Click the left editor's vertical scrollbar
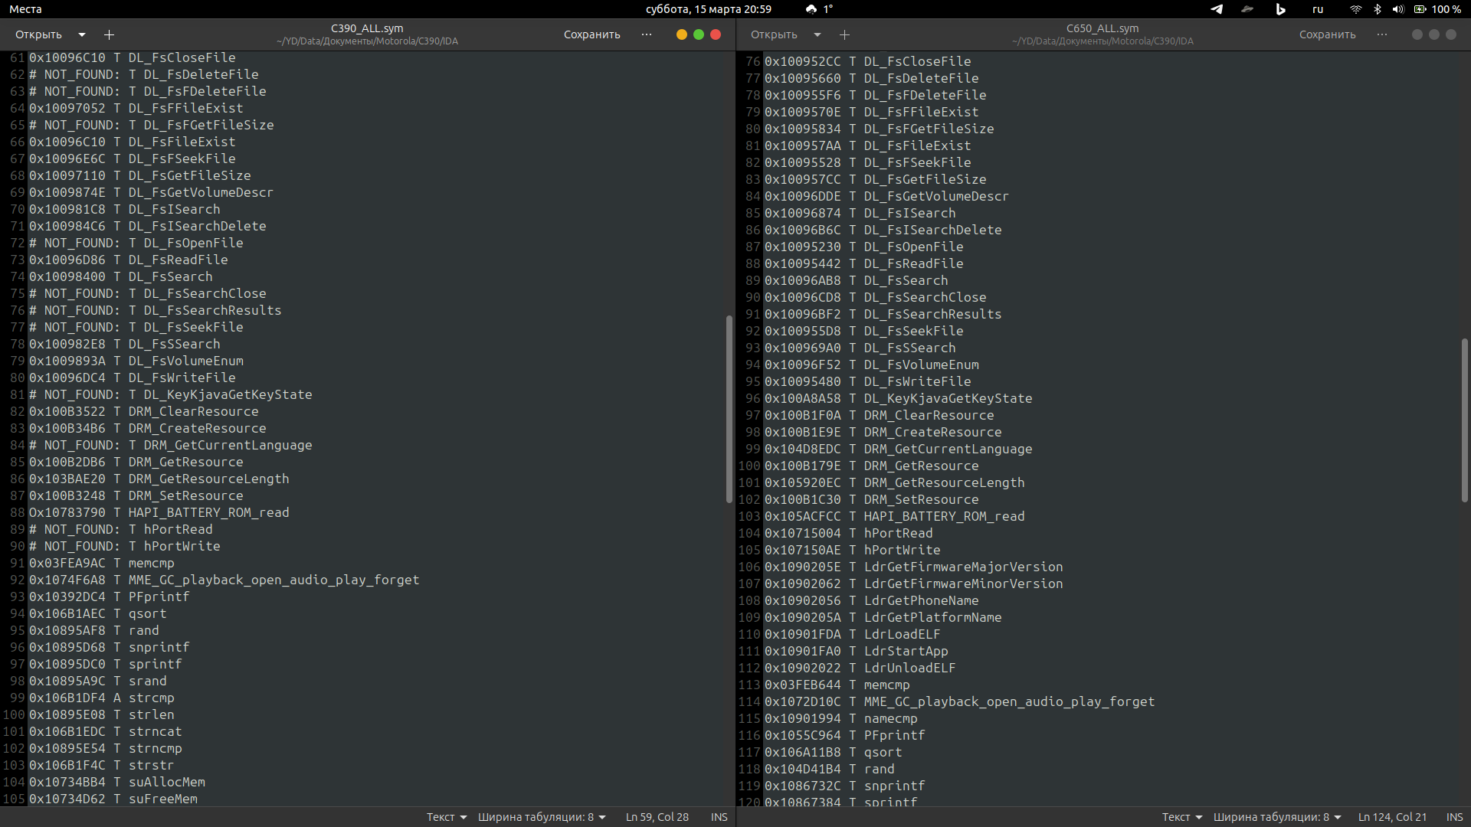 (x=729, y=409)
